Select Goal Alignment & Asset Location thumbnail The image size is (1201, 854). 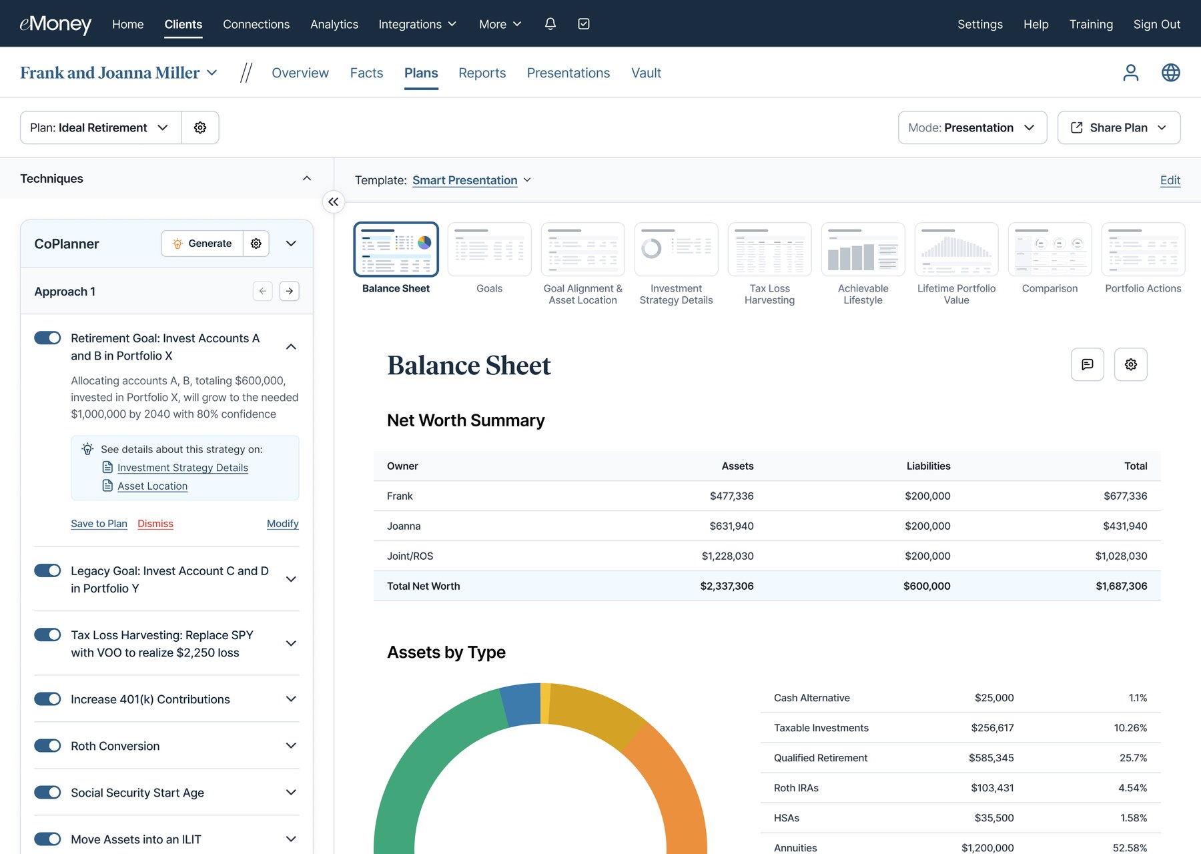[583, 250]
